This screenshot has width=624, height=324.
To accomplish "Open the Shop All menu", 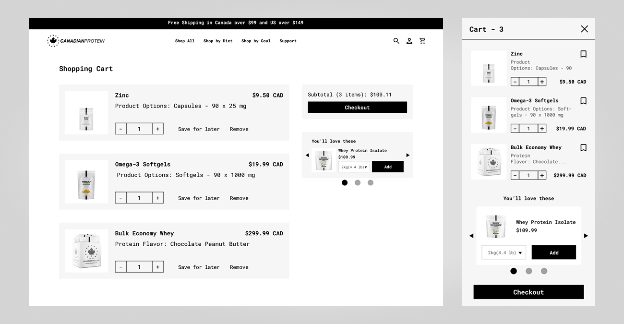I will [185, 41].
